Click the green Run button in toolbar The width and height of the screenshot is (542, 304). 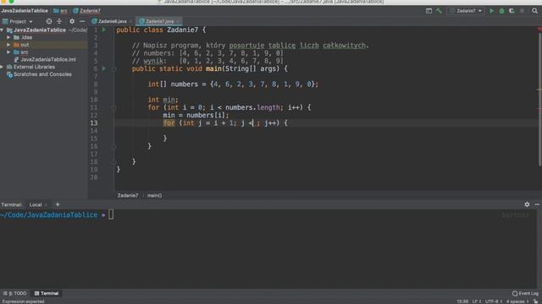491,11
